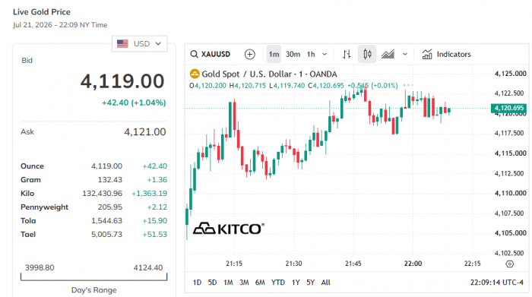This screenshot has width=532, height=297.
Task: Click the 22:09:14 UTC-4 timezone button
Action: (497, 283)
